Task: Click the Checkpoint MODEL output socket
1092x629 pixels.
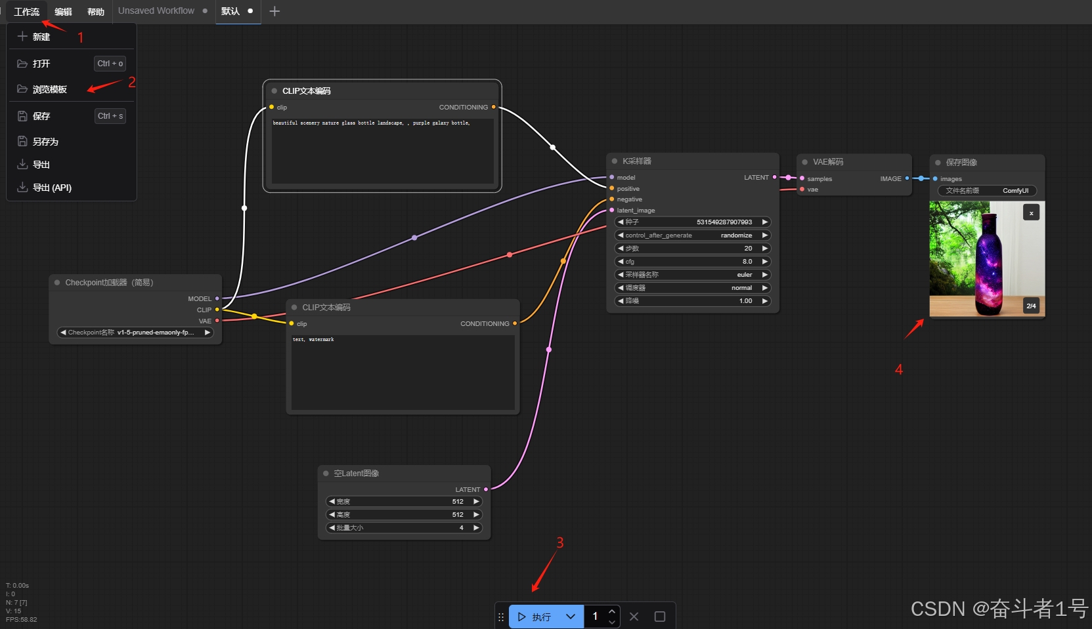Action: (x=217, y=299)
